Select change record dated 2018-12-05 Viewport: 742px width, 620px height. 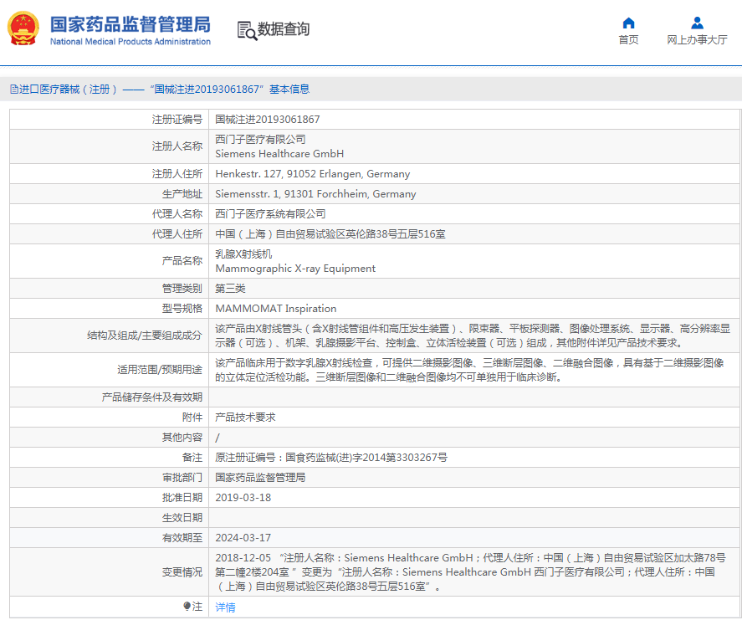pyautogui.click(x=470, y=572)
